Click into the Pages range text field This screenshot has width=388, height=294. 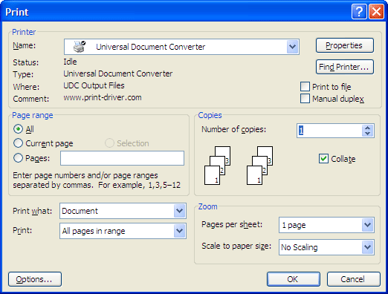(x=122, y=158)
